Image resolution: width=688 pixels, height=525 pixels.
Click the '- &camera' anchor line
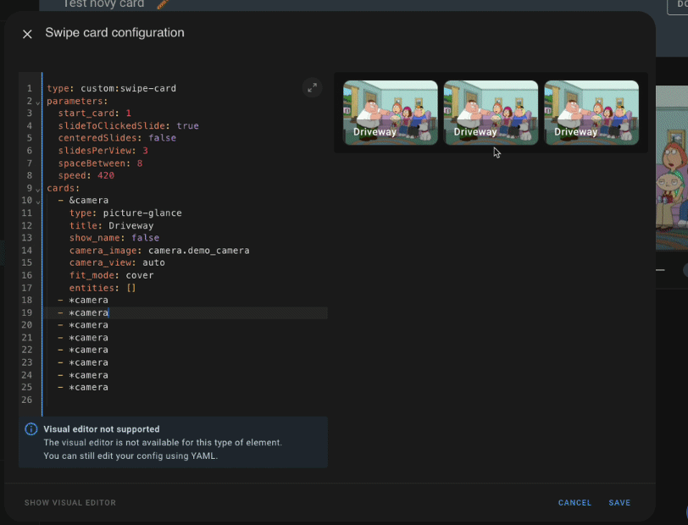pos(83,201)
